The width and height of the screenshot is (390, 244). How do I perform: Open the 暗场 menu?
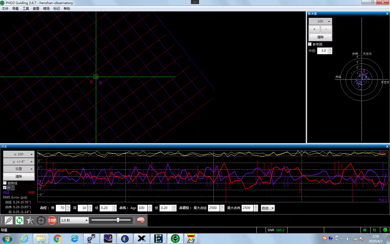pos(46,9)
